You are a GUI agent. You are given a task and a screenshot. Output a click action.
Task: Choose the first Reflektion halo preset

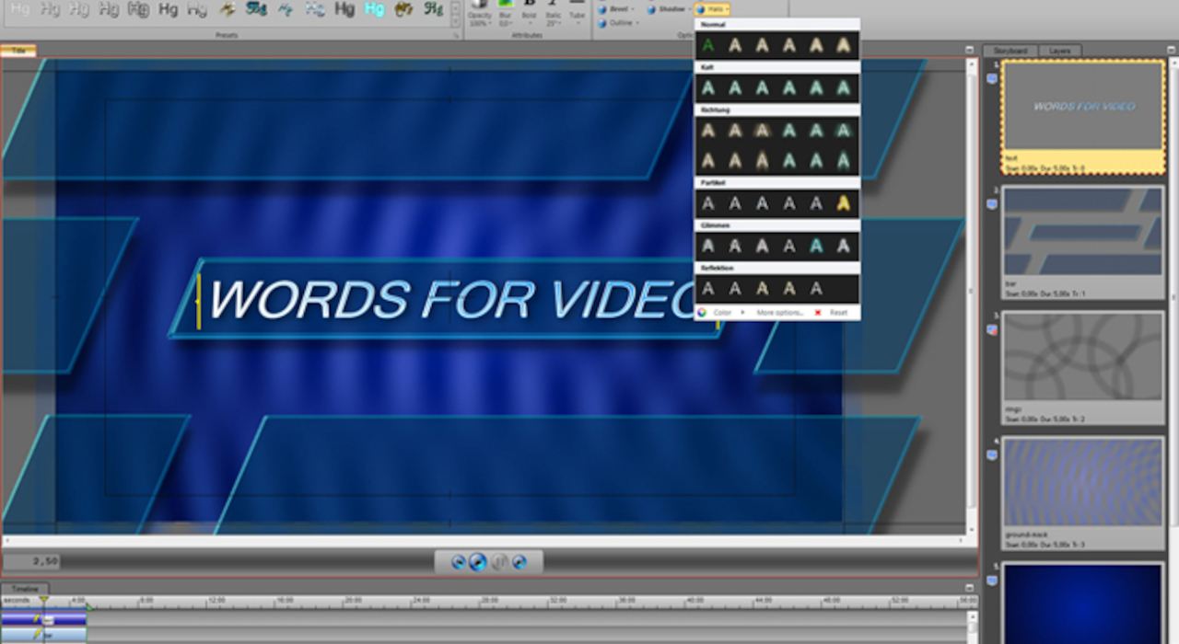click(707, 289)
